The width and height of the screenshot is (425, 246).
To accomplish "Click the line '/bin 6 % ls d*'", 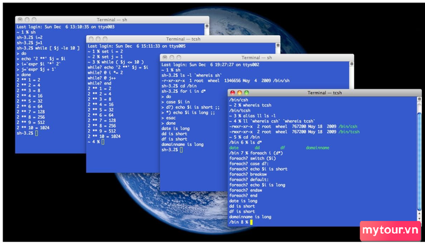I will 245,142.
